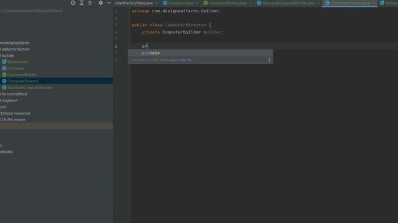Expand all nodes in the Project panel
Screen dimensions: 398x223
click(81, 3)
